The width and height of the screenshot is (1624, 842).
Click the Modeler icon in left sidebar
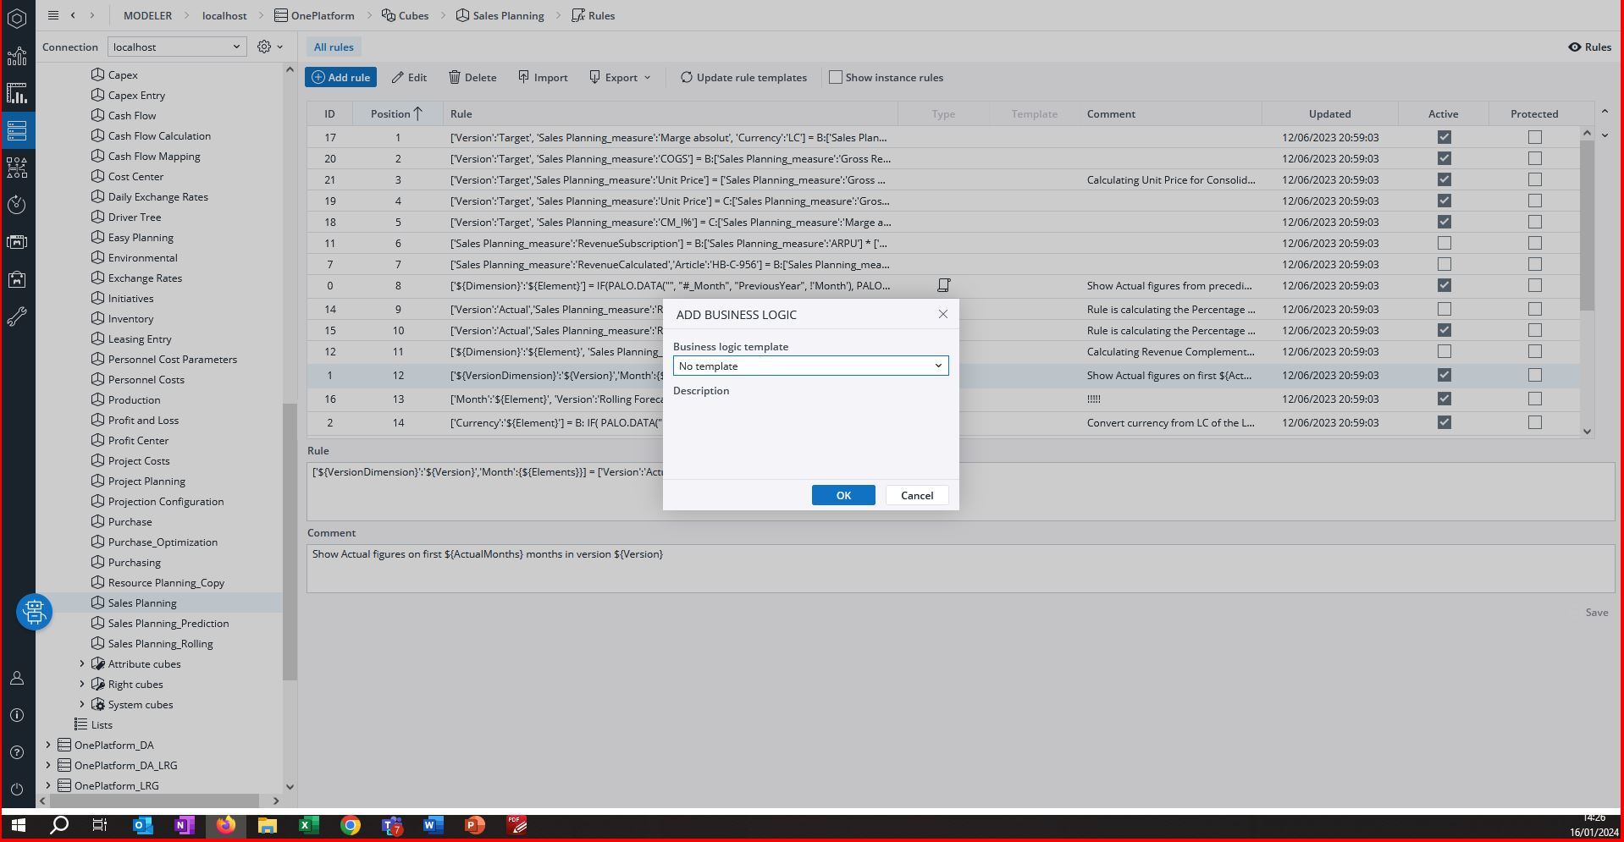click(x=17, y=130)
